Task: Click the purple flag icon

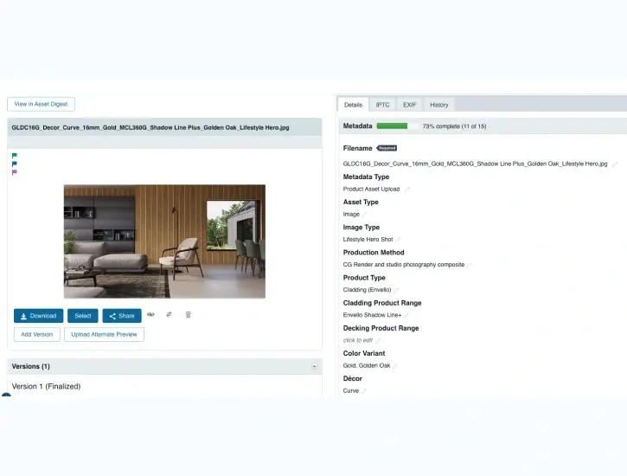Action: click(15, 172)
